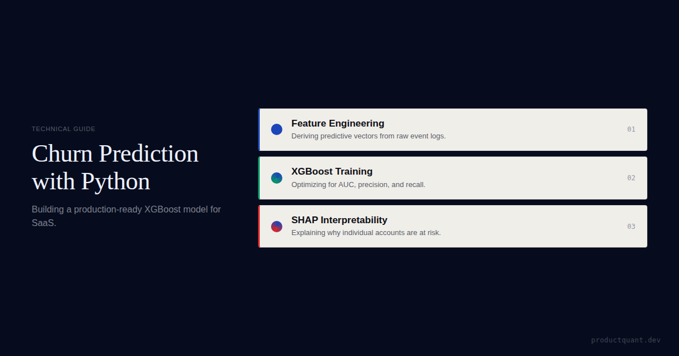Click the blue-green circle beside XGBoost Training
The image size is (679, 356).
277,178
